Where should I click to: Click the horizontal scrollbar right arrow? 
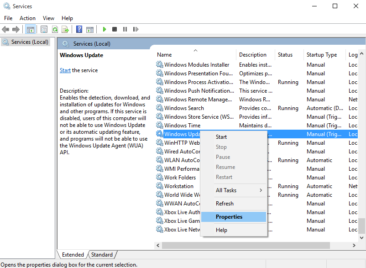pyautogui.click(x=354, y=245)
